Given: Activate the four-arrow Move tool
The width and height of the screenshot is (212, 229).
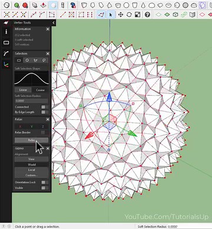Looking at the screenshot, I should click(x=121, y=15).
